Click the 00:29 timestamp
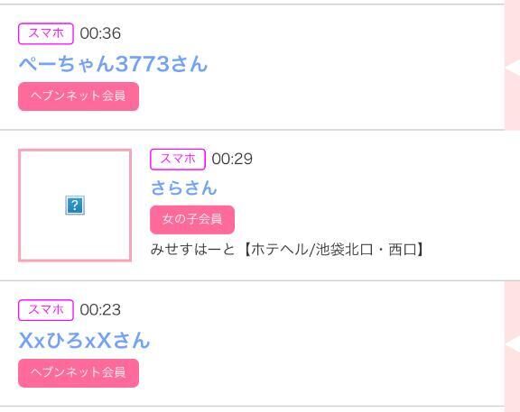This screenshot has width=520, height=412. tap(232, 159)
